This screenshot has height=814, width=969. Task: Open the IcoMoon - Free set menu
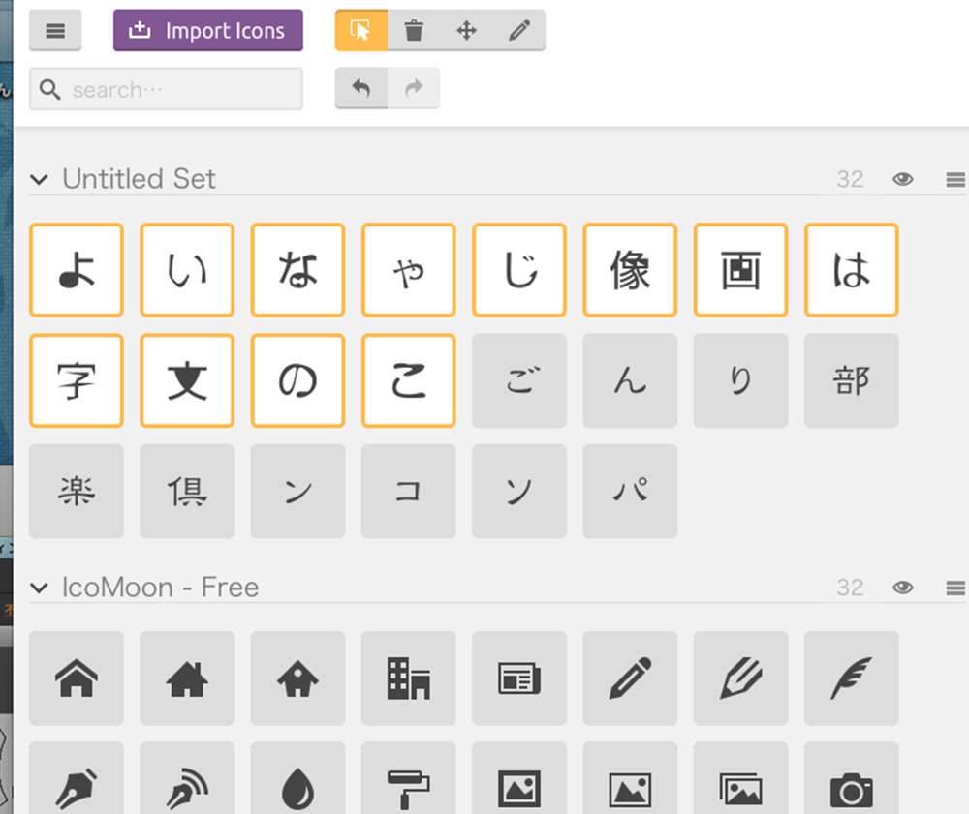tap(954, 588)
